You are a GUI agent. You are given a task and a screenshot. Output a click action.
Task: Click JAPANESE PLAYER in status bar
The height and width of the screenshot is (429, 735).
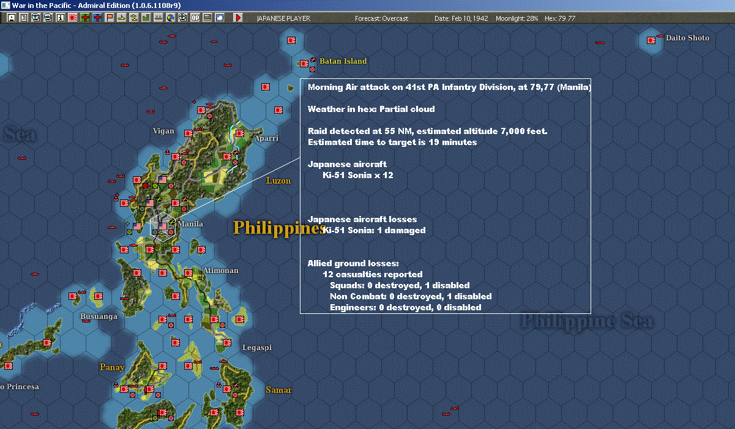click(283, 18)
